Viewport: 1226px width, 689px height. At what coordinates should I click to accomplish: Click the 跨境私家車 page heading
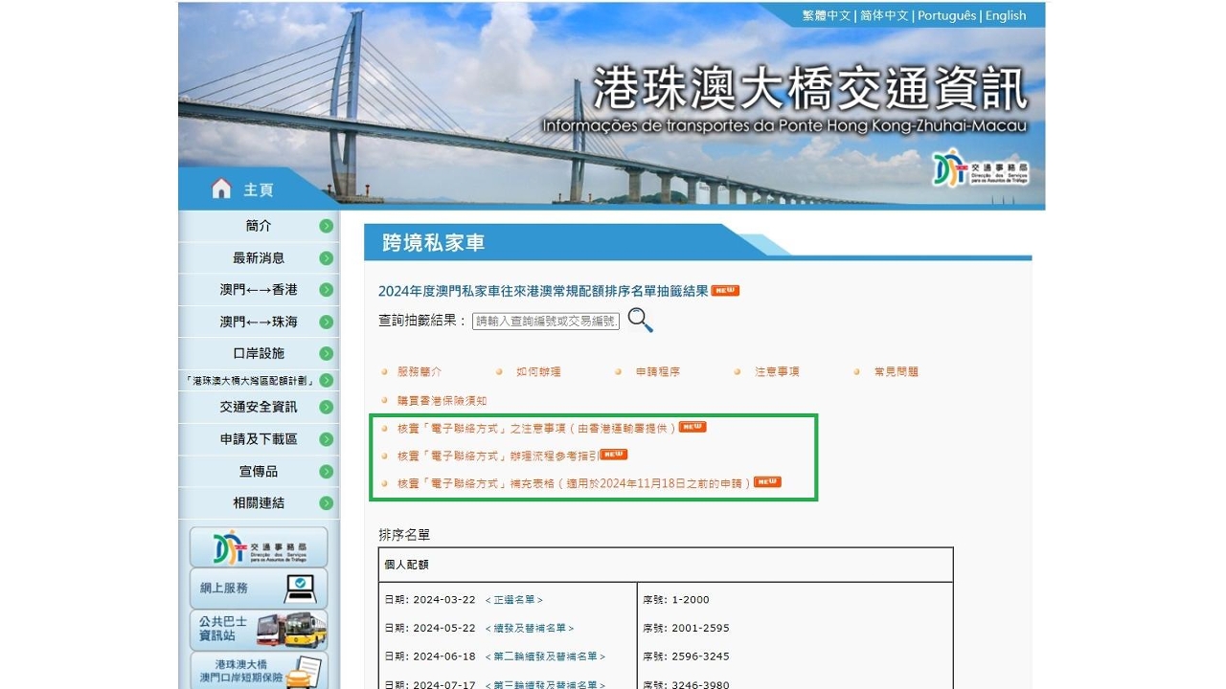(434, 243)
